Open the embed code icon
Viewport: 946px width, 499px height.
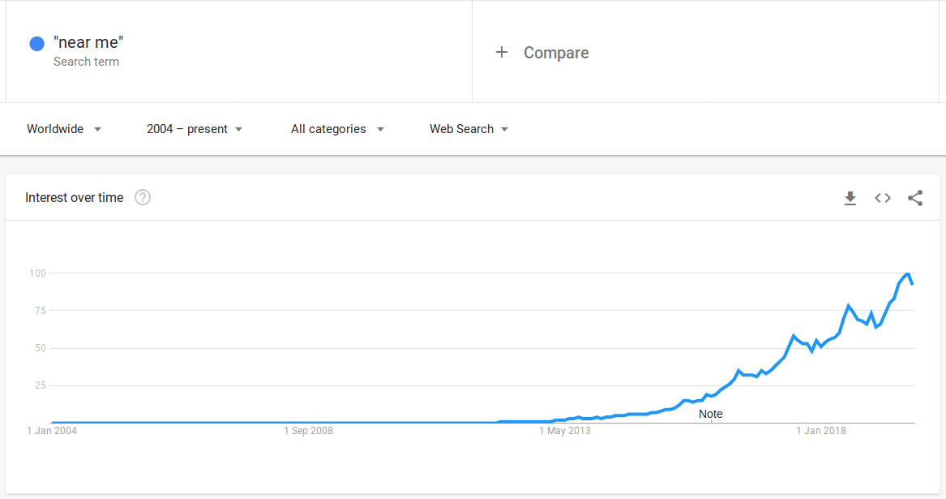coord(883,198)
